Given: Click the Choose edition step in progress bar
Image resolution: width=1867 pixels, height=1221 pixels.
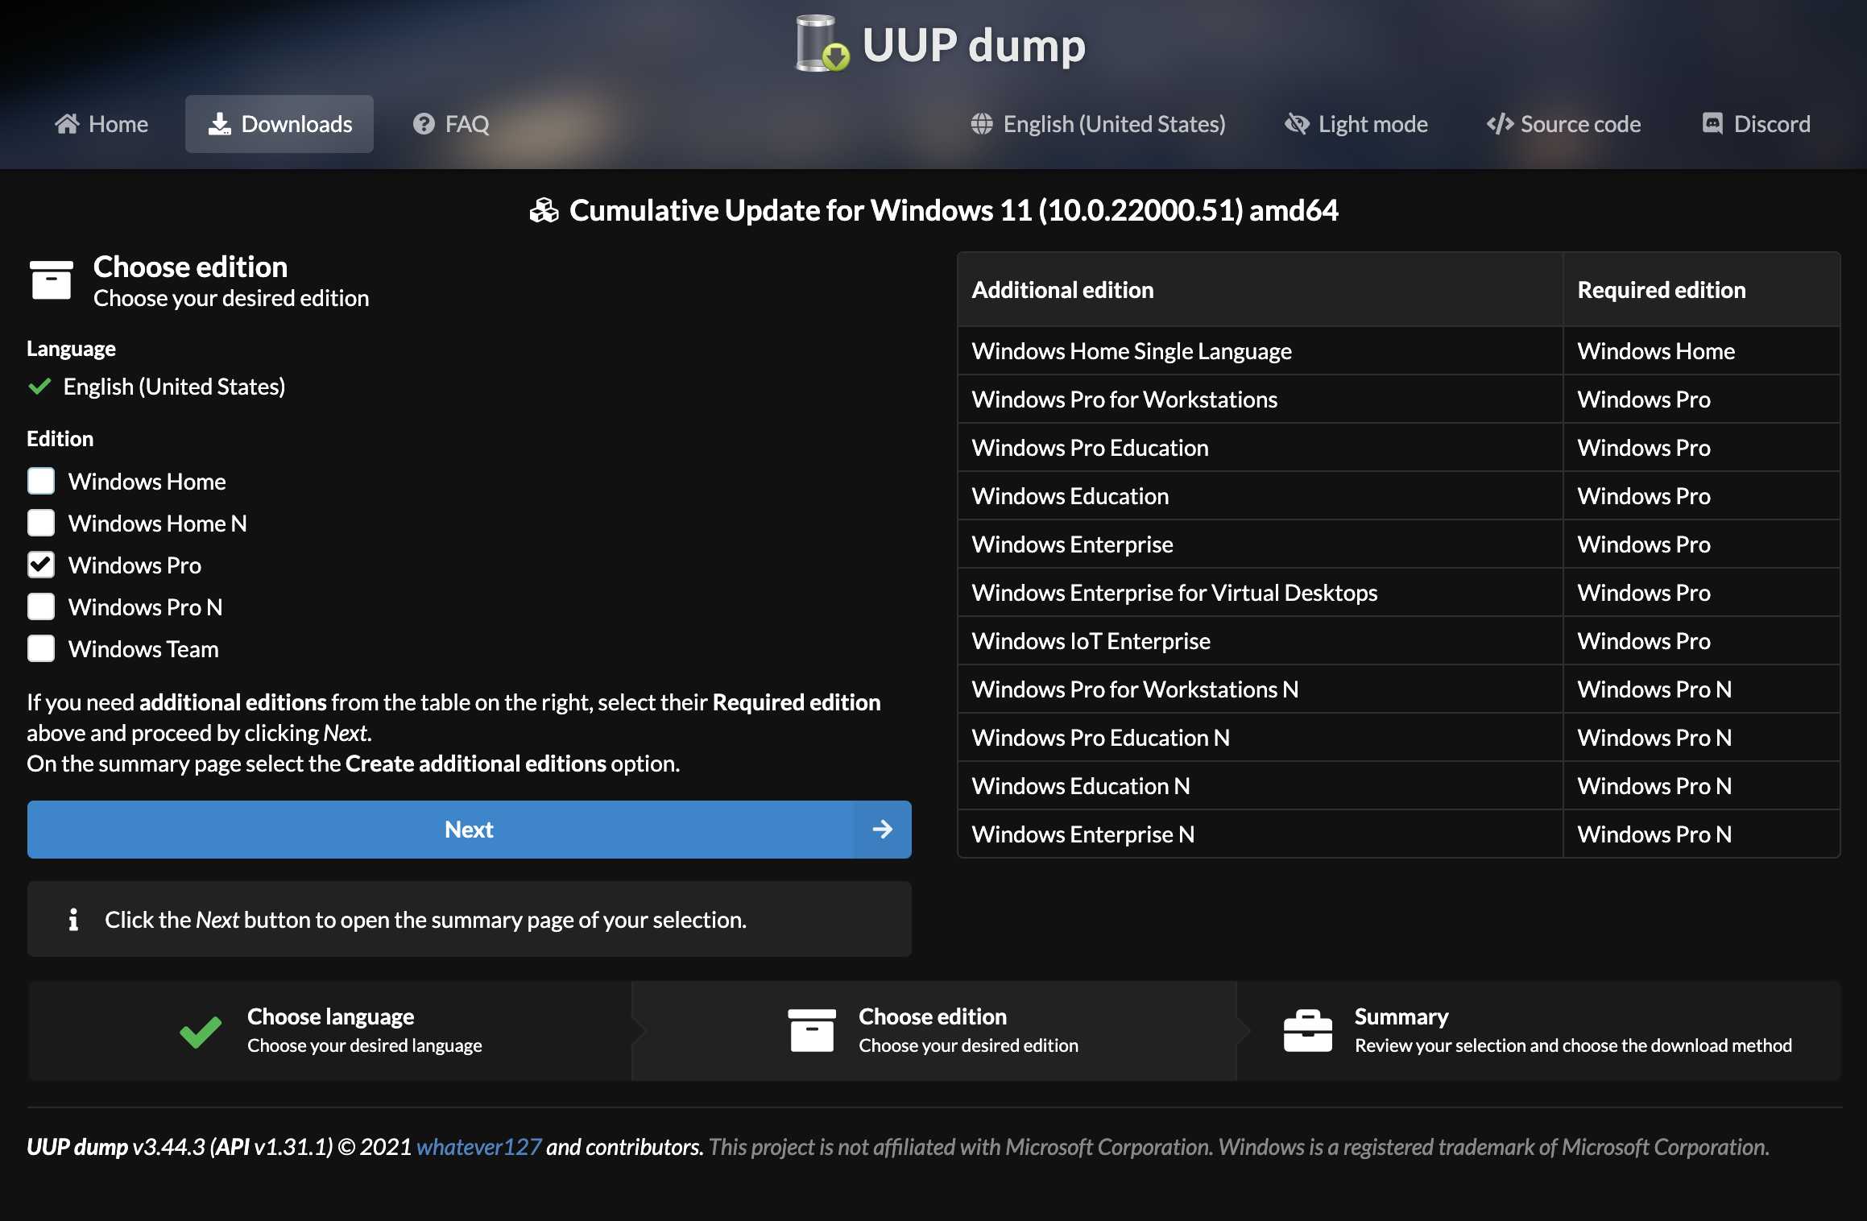Looking at the screenshot, I should 934,1031.
